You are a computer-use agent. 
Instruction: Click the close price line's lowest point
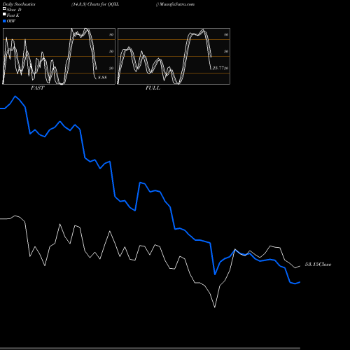(215, 307)
